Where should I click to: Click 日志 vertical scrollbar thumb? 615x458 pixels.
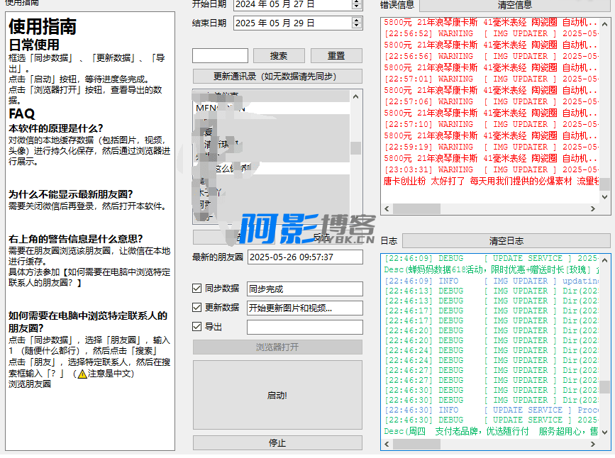pyautogui.click(x=604, y=386)
